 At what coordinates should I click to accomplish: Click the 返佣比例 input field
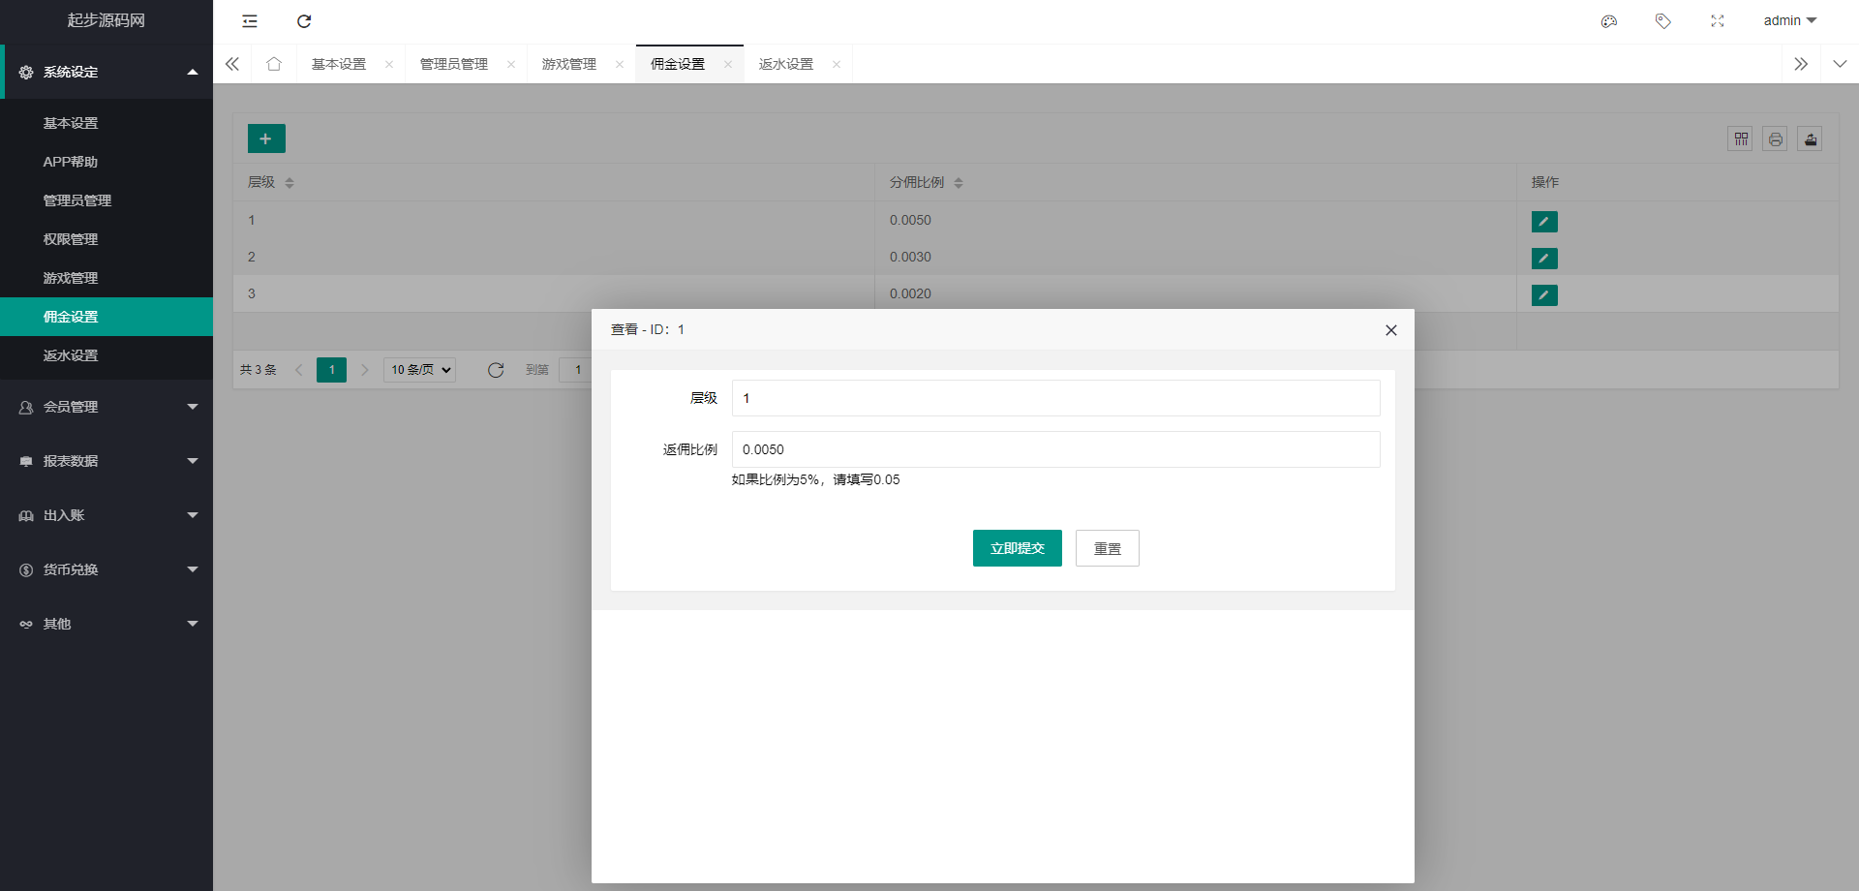[x=1055, y=449]
